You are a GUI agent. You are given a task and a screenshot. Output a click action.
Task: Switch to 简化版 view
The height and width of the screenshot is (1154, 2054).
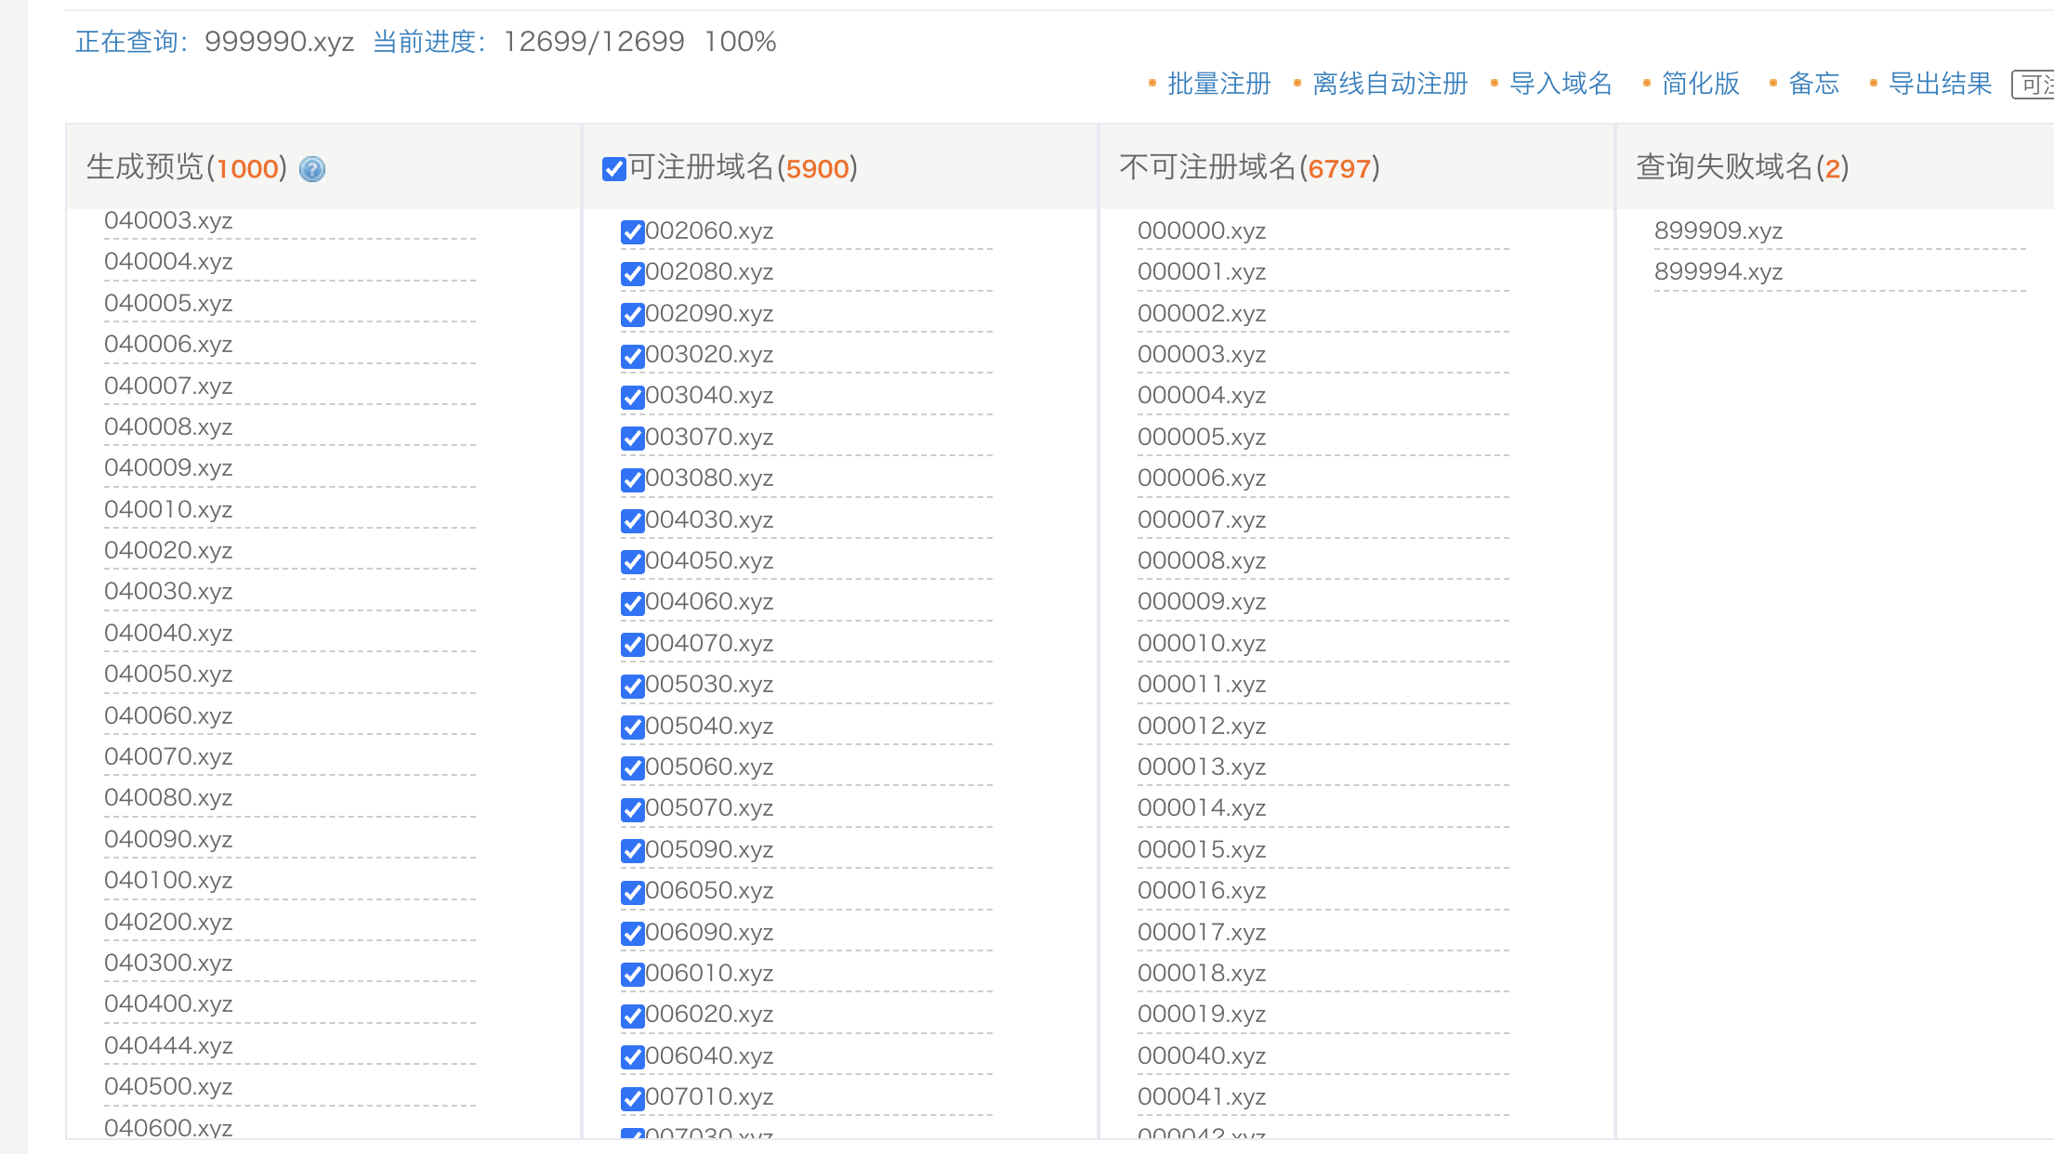pyautogui.click(x=1700, y=84)
